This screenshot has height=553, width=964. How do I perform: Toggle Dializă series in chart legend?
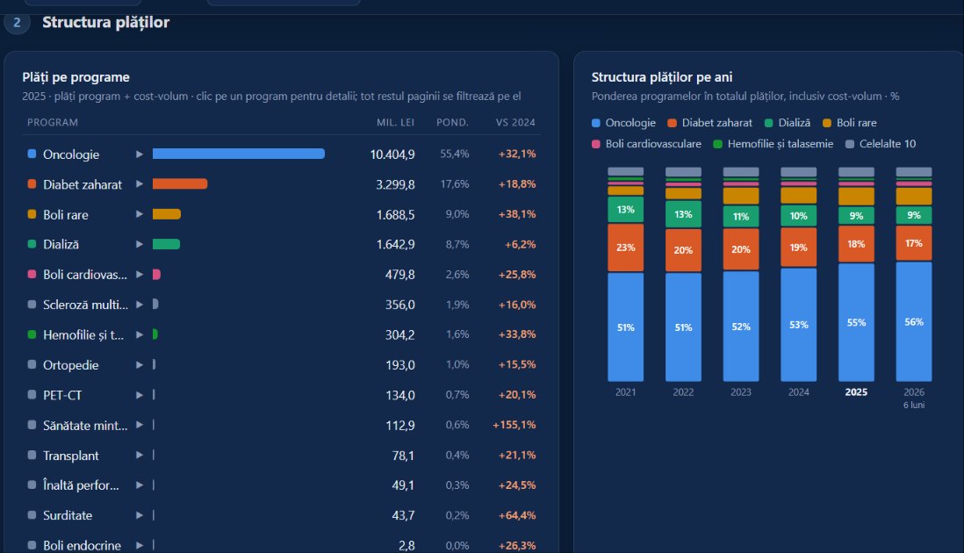pyautogui.click(x=787, y=123)
